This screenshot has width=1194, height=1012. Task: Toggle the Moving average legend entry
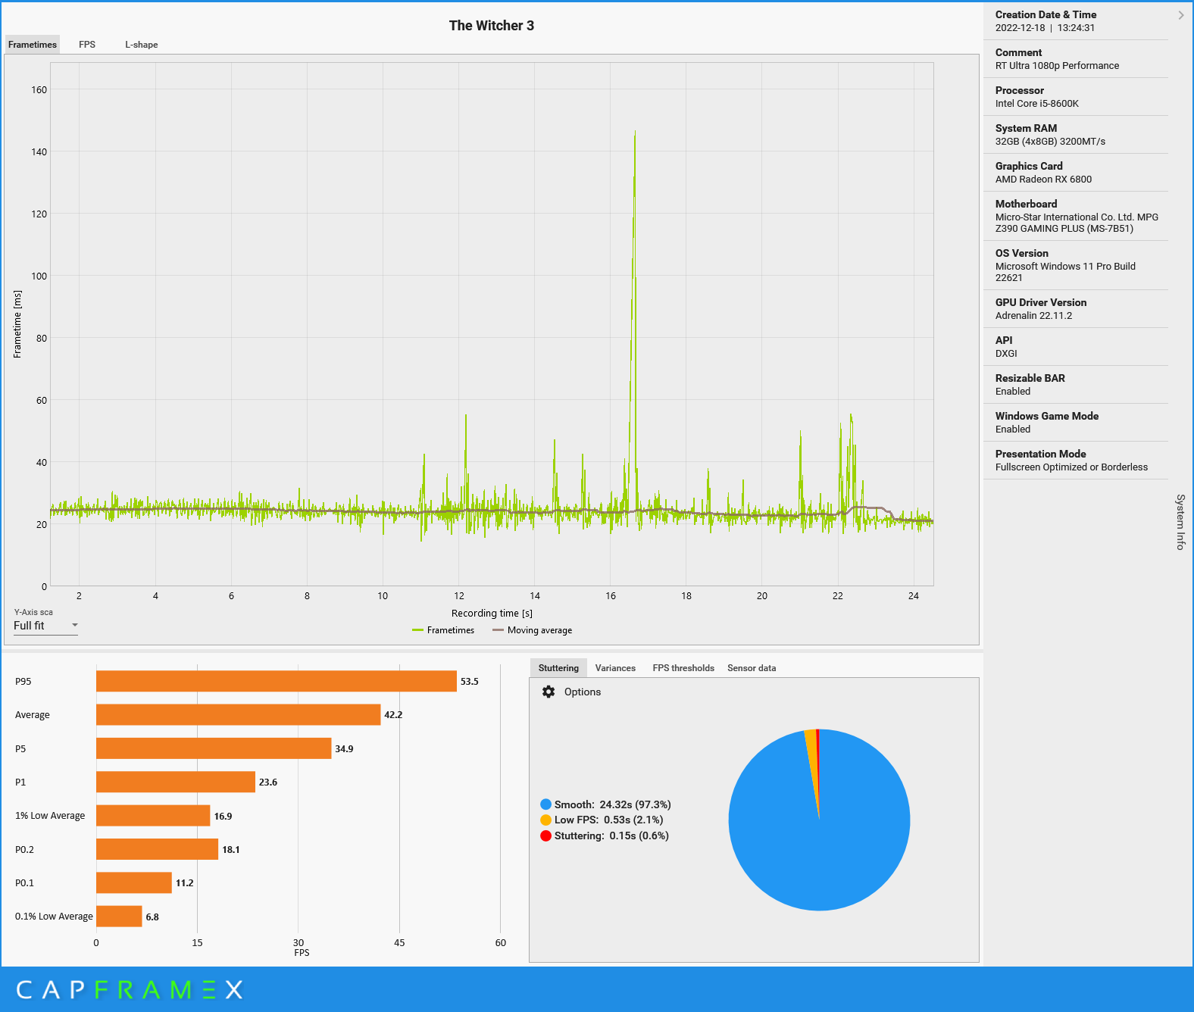[x=532, y=630]
